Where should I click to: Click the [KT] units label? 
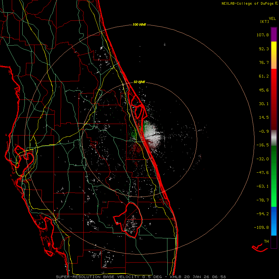point(265,21)
